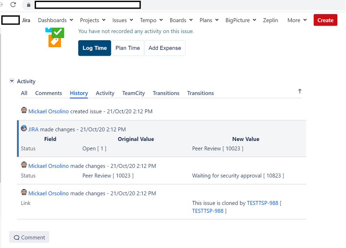
Task: Open Mickael Orsolino link on created issue
Action: pos(48,111)
